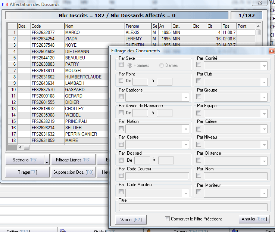Open the Scénario button's dropdown arrow
This screenshot has height=232, width=275.
coord(47,161)
